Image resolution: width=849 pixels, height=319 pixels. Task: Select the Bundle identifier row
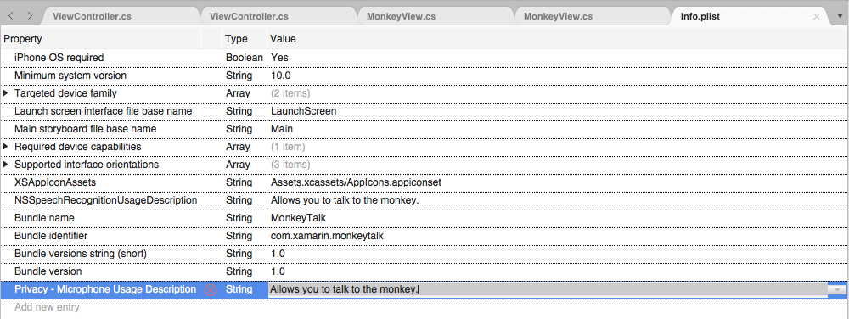tap(424, 236)
